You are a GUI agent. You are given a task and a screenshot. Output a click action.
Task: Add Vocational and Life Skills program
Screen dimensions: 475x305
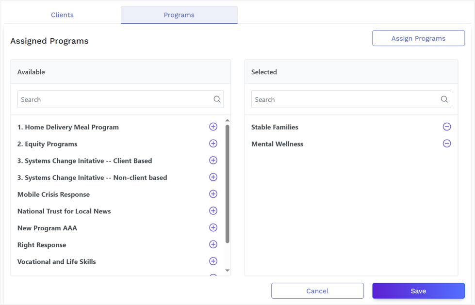(213, 261)
